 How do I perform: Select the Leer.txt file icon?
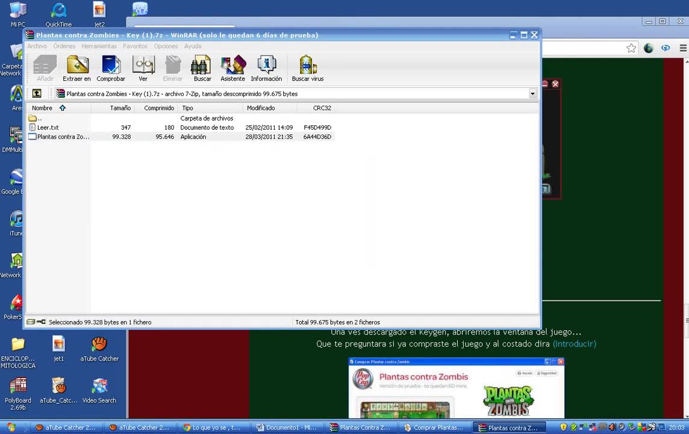click(32, 128)
